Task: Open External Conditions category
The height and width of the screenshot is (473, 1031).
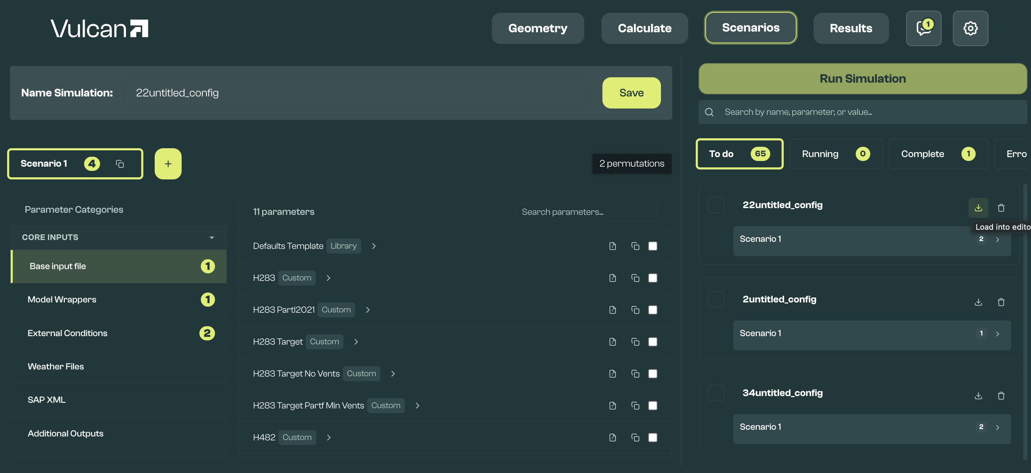Action: pos(118,333)
